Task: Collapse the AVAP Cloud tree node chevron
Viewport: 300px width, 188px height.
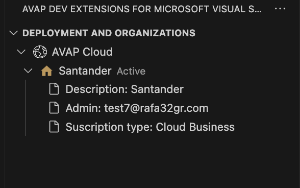Action: 21,52
